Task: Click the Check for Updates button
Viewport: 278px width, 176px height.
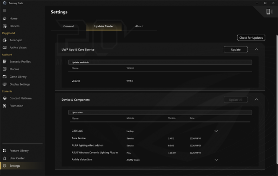Action: click(x=251, y=37)
